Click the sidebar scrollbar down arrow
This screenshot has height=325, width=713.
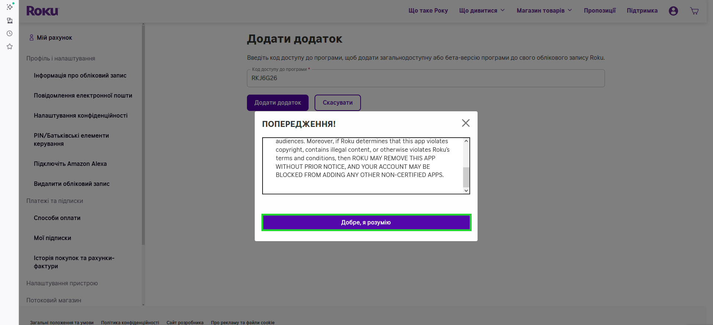143,305
